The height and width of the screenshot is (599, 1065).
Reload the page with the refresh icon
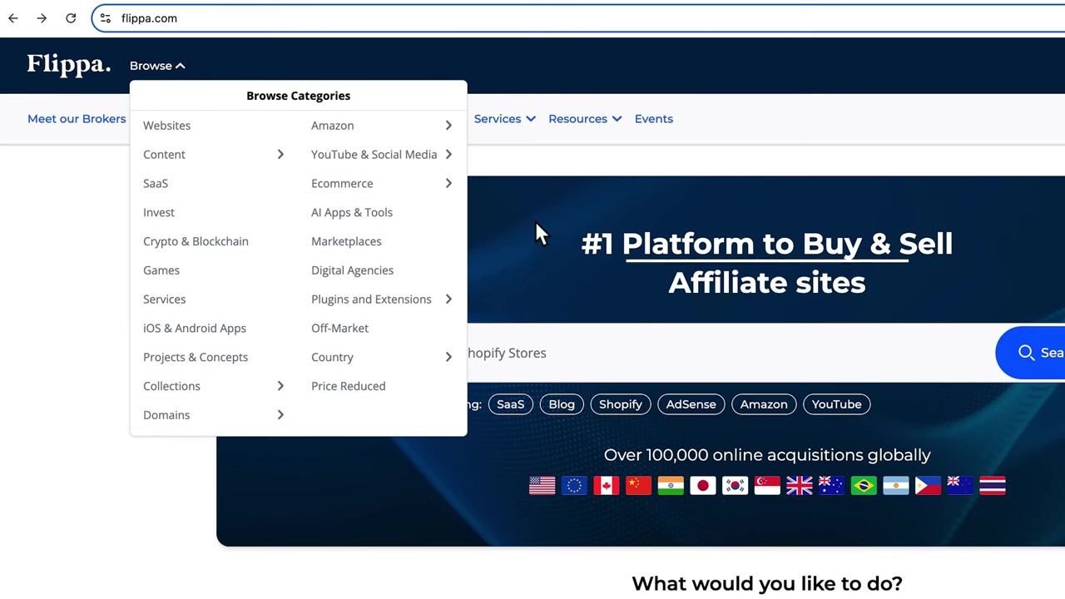coord(71,18)
